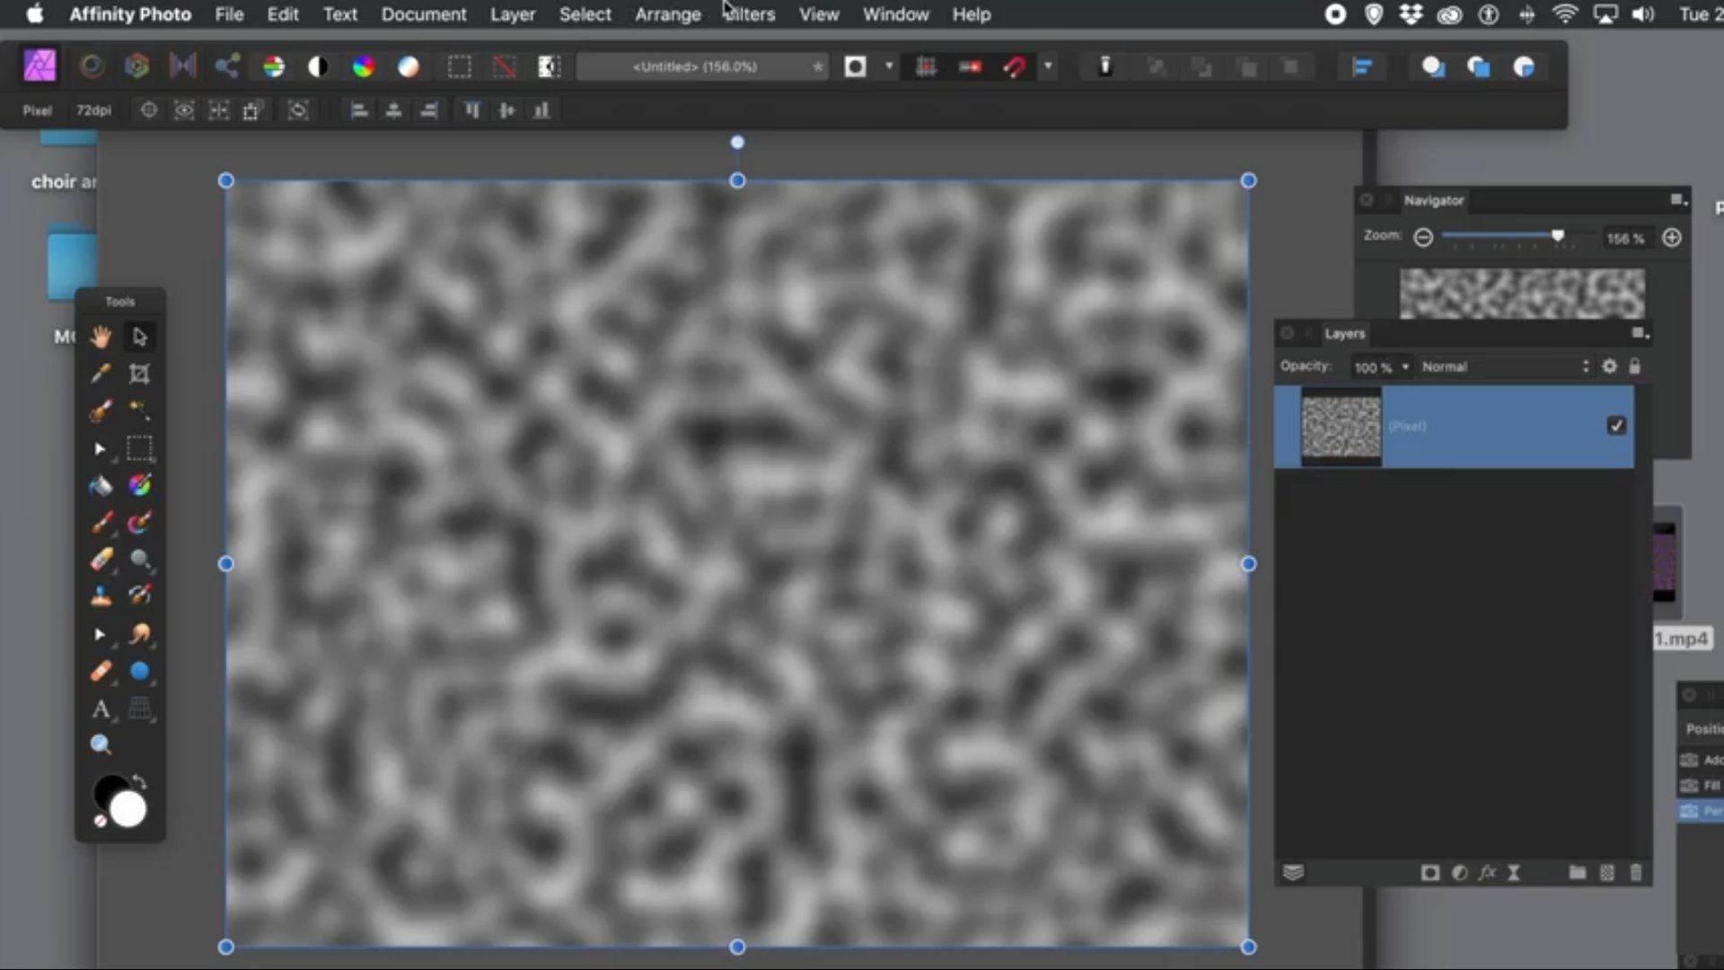Select the Paint Mixer Brush tool
This screenshot has width=1724, height=970.
click(139, 523)
